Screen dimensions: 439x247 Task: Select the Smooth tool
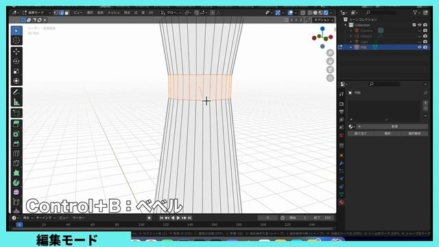click(x=16, y=193)
